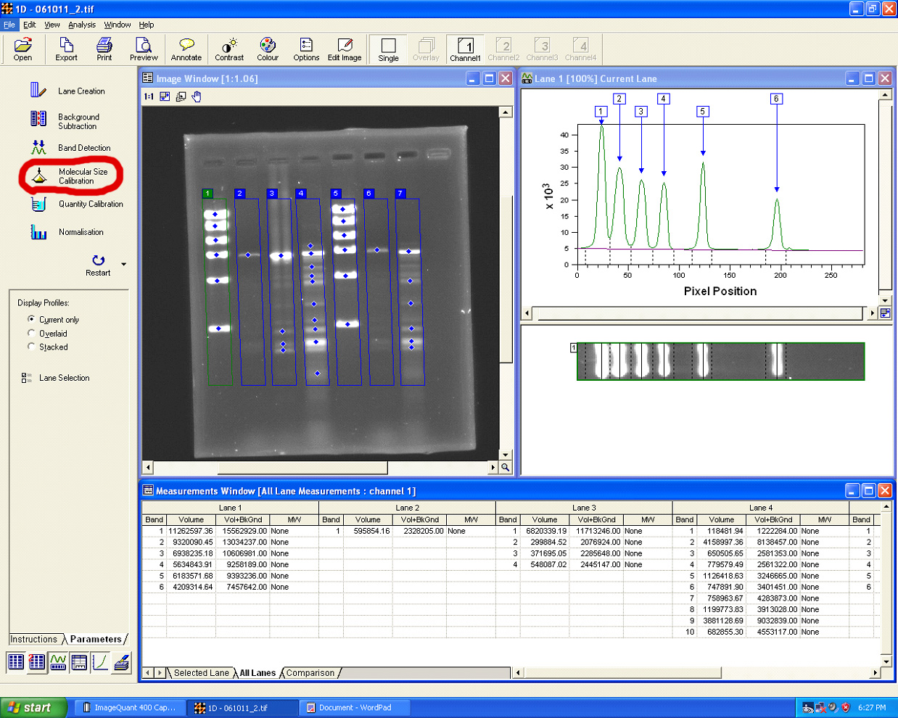The height and width of the screenshot is (718, 898).
Task: Click the Lane Selection icon
Action: [x=27, y=378]
